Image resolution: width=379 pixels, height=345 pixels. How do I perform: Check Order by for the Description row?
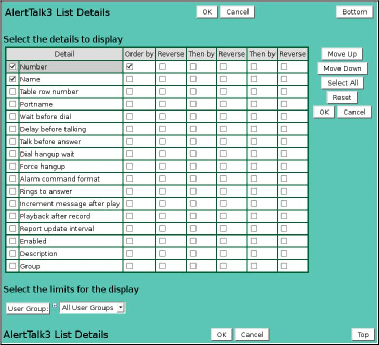129,253
